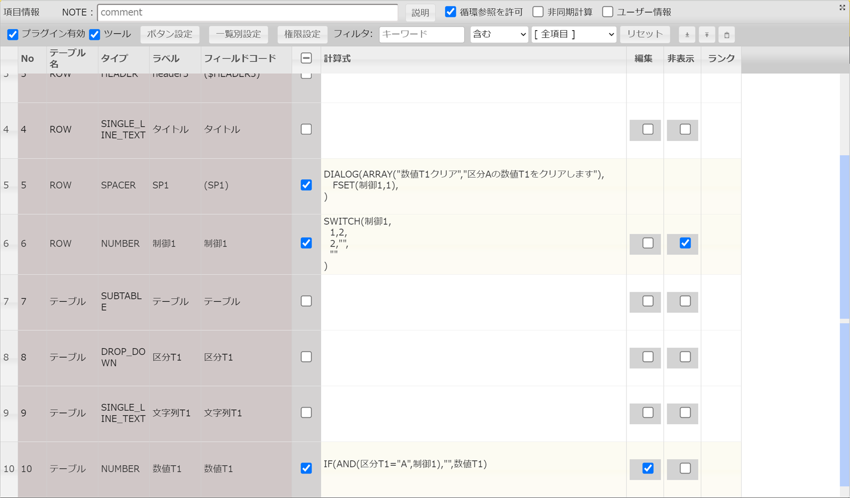Check the 編集 checkbox for 文字列T1 row
The width and height of the screenshot is (850, 498).
click(648, 413)
